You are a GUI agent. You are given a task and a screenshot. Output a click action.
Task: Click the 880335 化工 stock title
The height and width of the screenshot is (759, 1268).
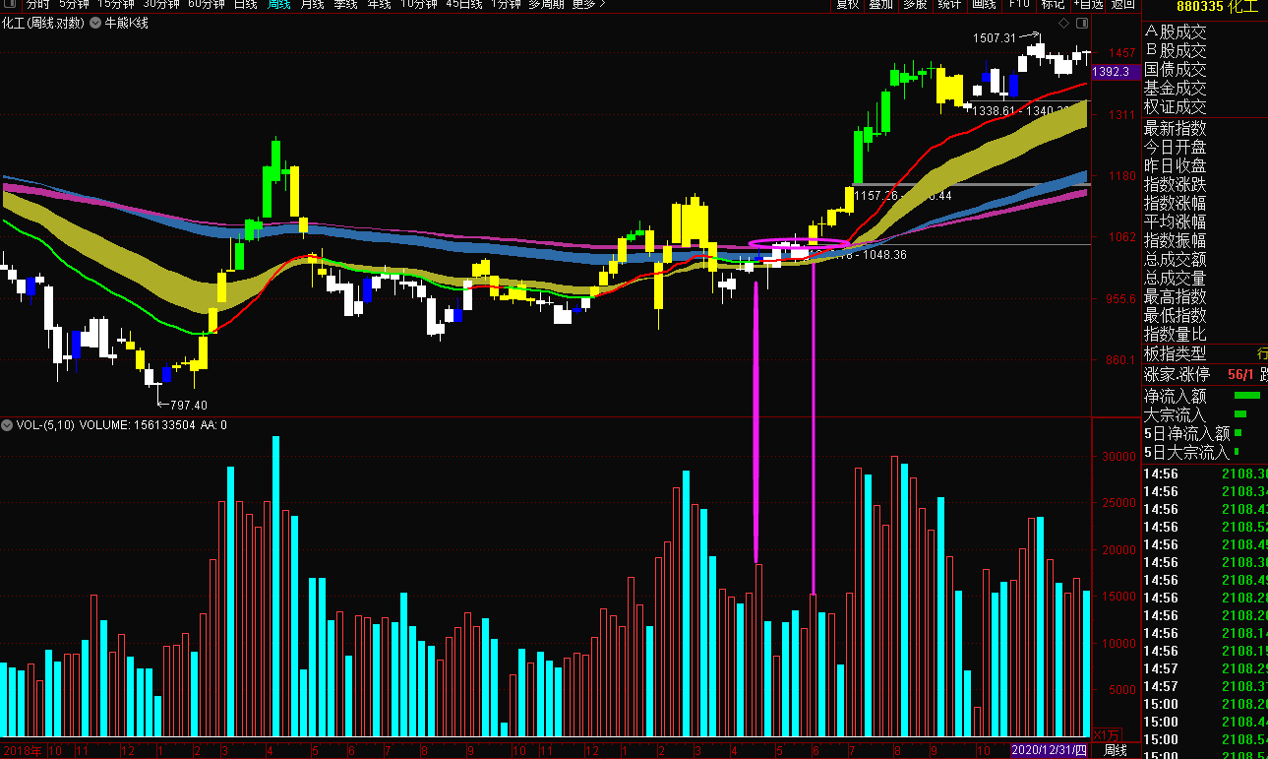[x=1218, y=6]
